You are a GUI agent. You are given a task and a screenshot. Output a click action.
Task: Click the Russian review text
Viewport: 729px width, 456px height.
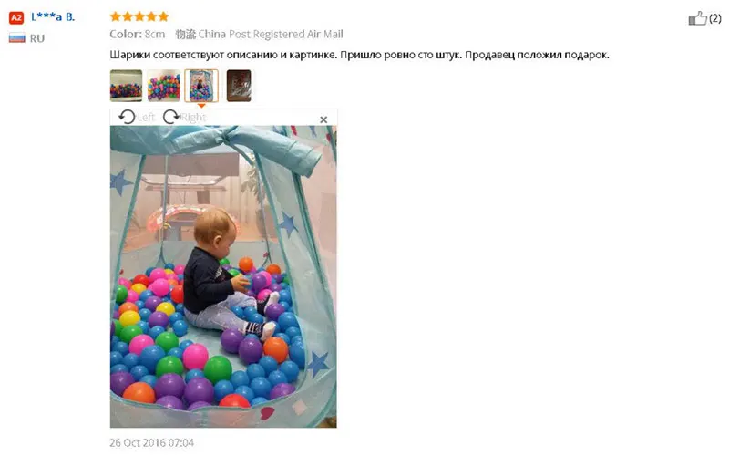point(359,55)
